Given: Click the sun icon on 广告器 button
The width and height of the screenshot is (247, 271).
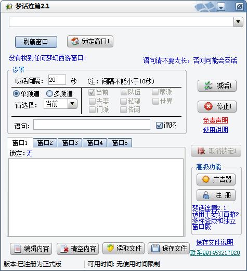Looking at the screenshot, I should [x=206, y=179].
